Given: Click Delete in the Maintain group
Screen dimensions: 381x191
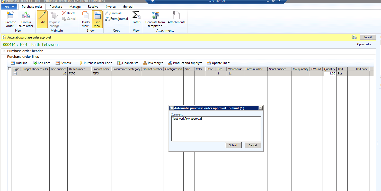Looking at the screenshot, I should pos(69,13).
